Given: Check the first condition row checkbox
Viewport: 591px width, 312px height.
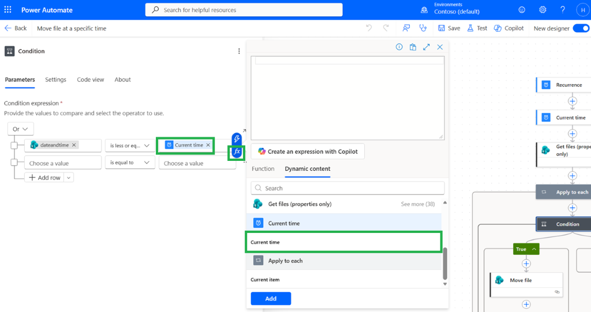Looking at the screenshot, I should (x=14, y=145).
